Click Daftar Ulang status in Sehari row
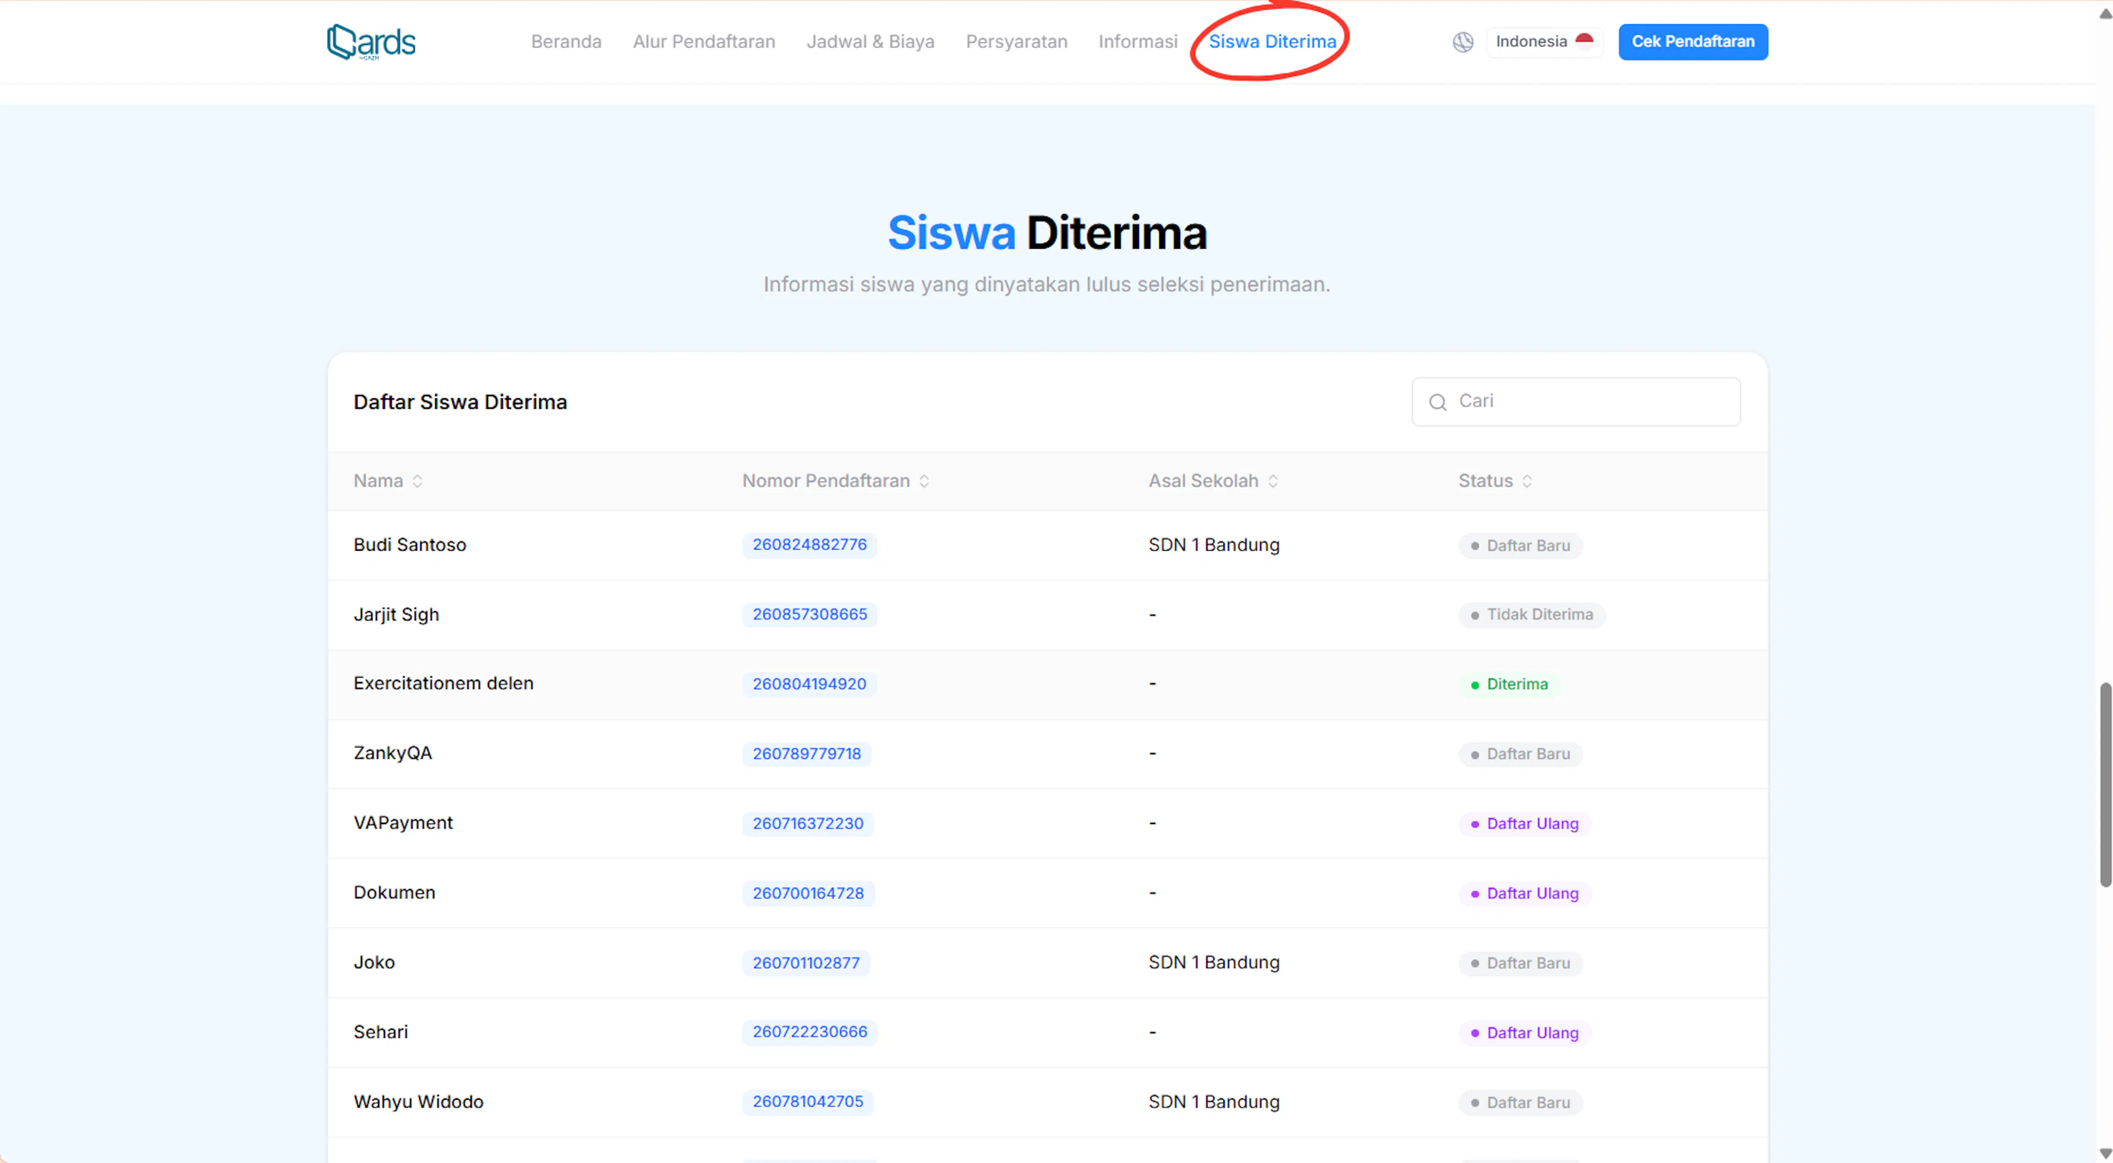Image resolution: width=2113 pixels, height=1163 pixels. pyautogui.click(x=1524, y=1033)
